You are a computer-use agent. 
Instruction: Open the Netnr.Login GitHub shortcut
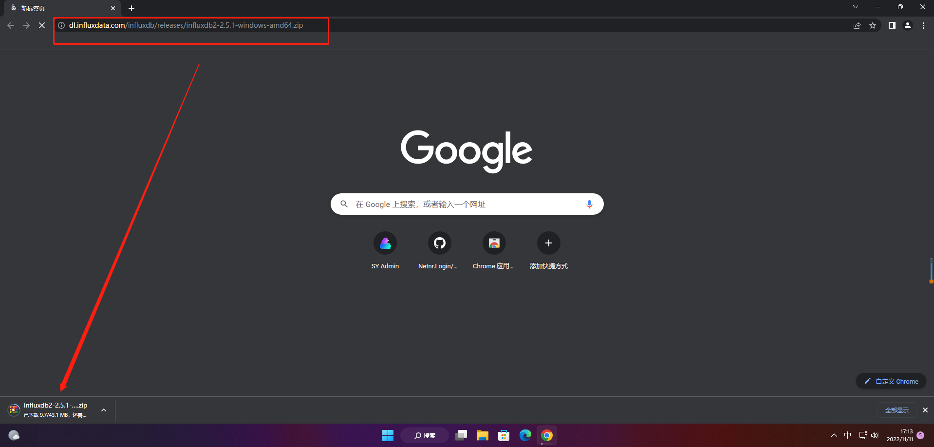[440, 251]
